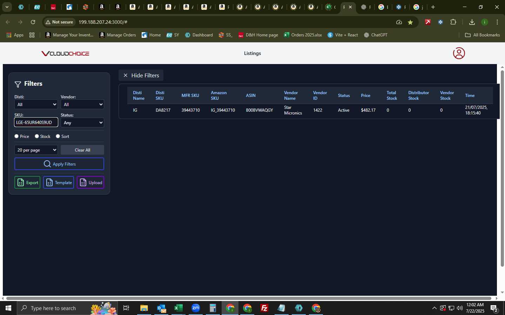Click the Apply Filters button

pyautogui.click(x=59, y=164)
